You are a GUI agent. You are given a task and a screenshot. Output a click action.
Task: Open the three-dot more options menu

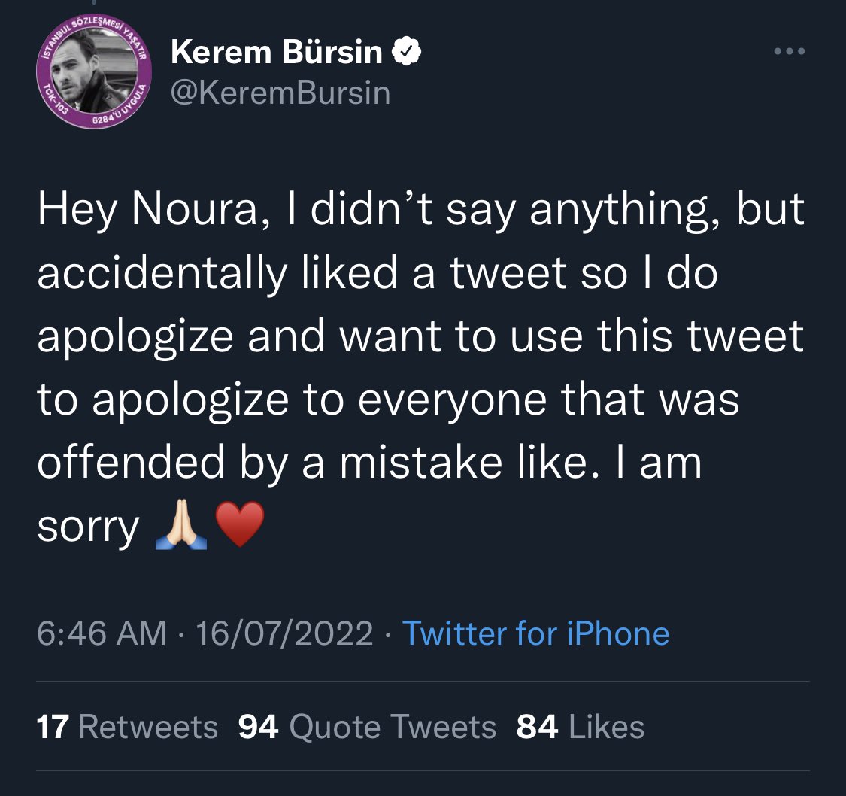click(x=790, y=52)
